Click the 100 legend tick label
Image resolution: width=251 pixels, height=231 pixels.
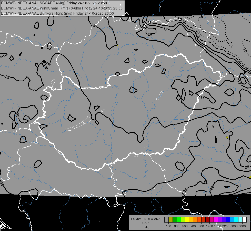(x=168, y=226)
